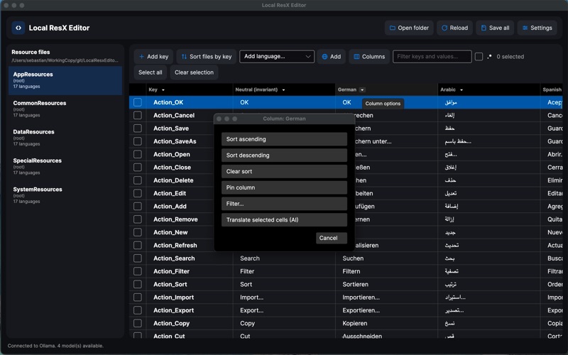Choose Sort ascending in the dialog
568x355 pixels.
[285, 139]
